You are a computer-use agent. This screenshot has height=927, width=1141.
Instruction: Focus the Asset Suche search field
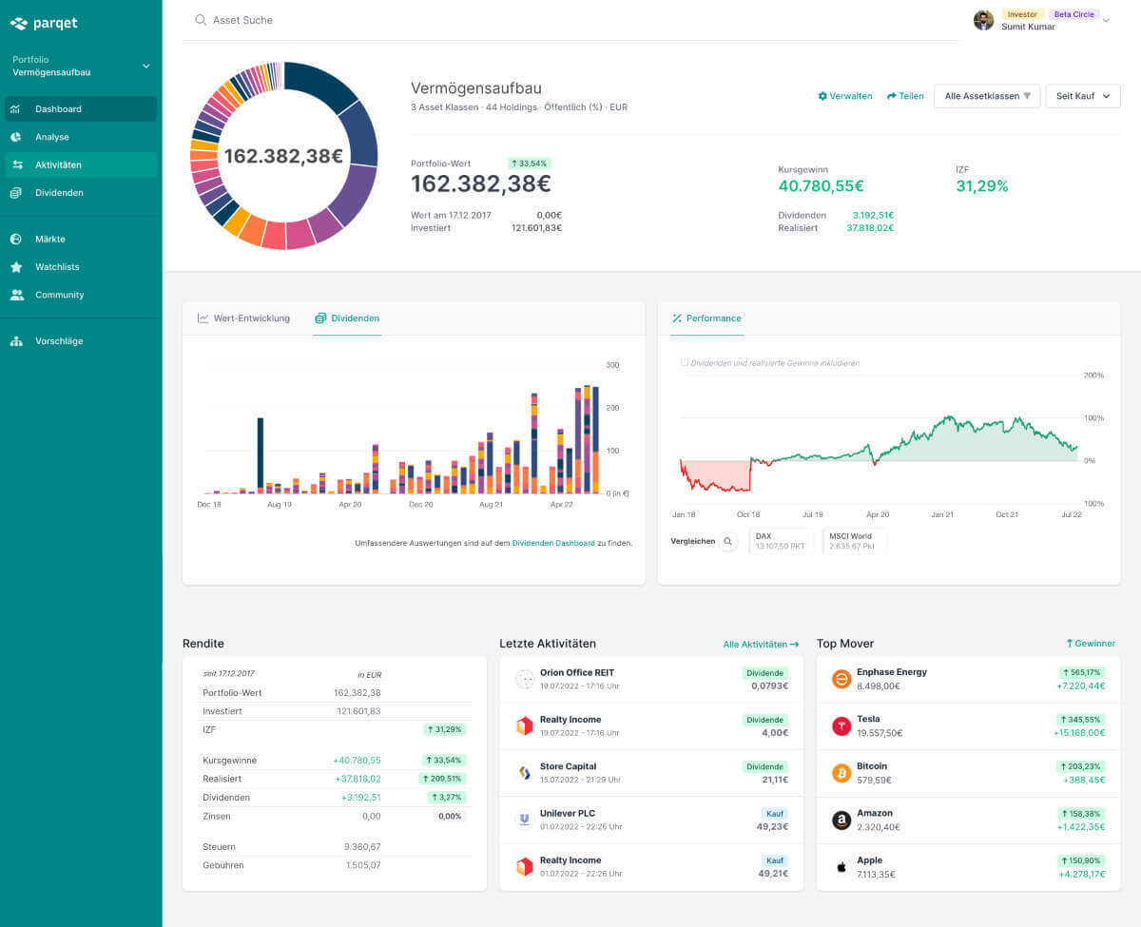pyautogui.click(x=570, y=20)
